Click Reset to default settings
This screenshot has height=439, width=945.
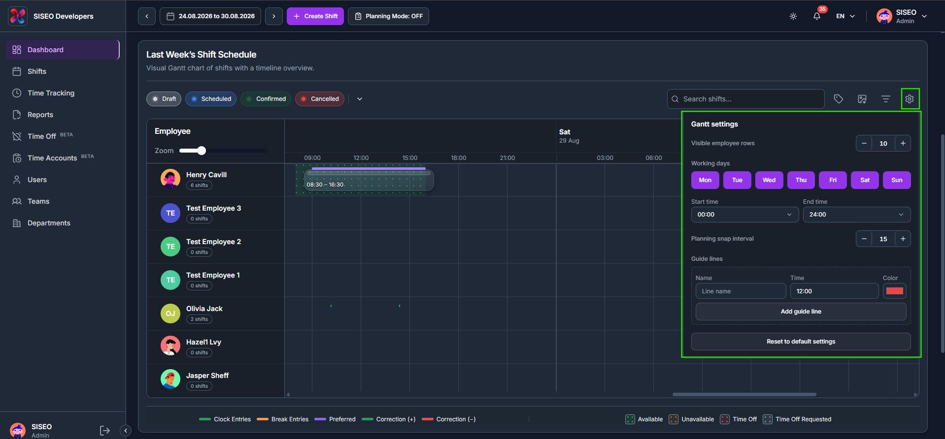(801, 342)
